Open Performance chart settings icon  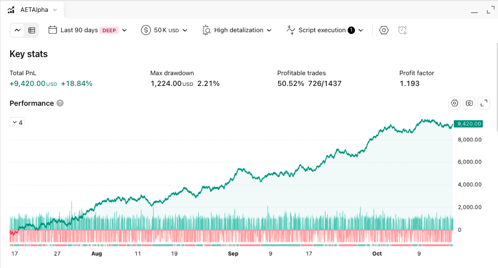[454, 103]
